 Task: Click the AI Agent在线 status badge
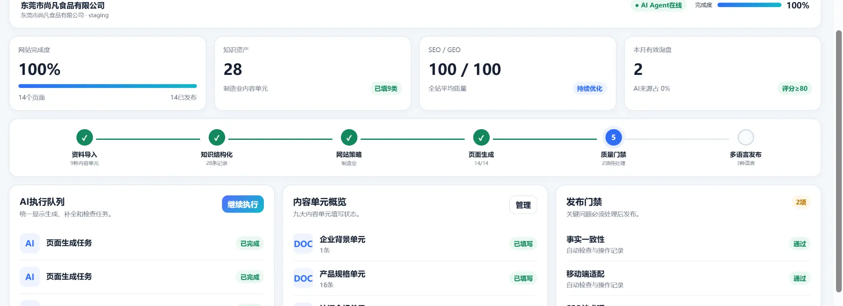[659, 5]
